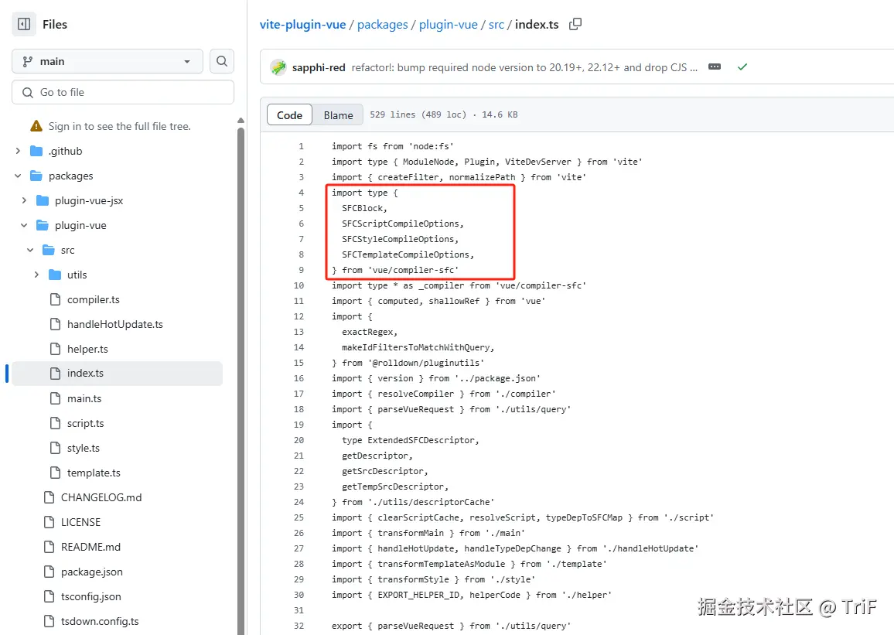Image resolution: width=894 pixels, height=635 pixels.
Task: Click line number 1 in the code
Action: coord(301,146)
